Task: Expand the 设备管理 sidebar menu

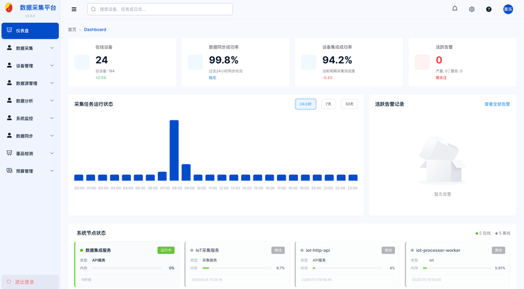Action: click(30, 66)
